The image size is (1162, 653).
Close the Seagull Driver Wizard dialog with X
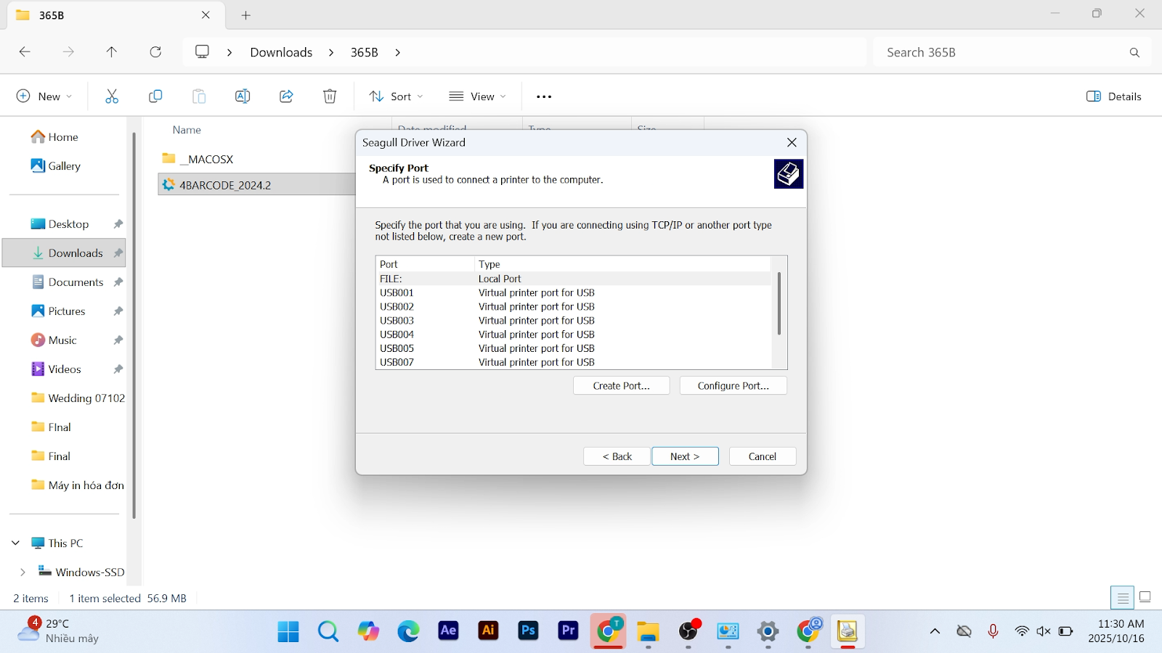point(792,143)
